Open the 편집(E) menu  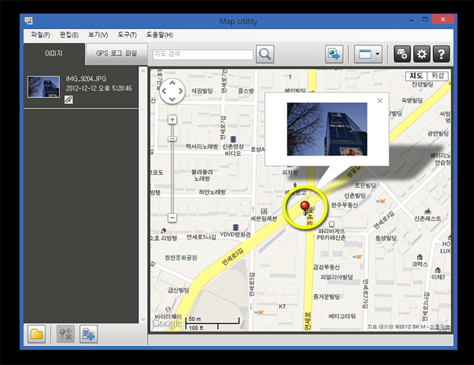point(69,35)
